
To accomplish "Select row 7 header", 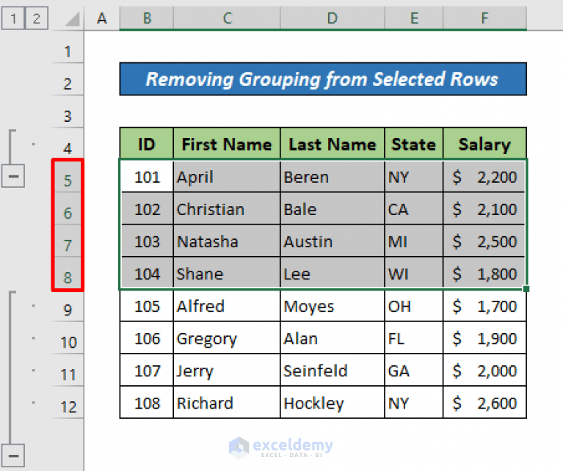I will pos(68,241).
